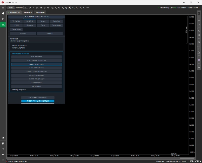This screenshot has width=202, height=163.
Task: Select the Counter Trend pattern
Action: click(x=36, y=83)
